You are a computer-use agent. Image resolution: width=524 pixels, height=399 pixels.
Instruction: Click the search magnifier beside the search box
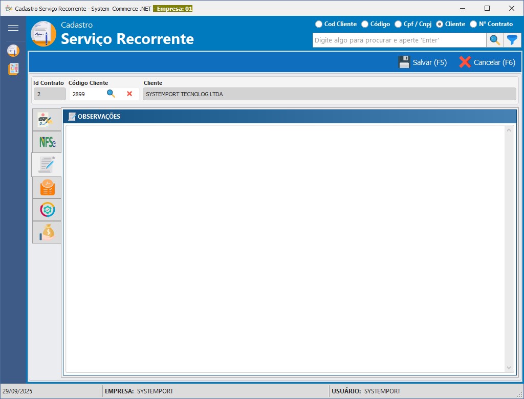tap(495, 40)
